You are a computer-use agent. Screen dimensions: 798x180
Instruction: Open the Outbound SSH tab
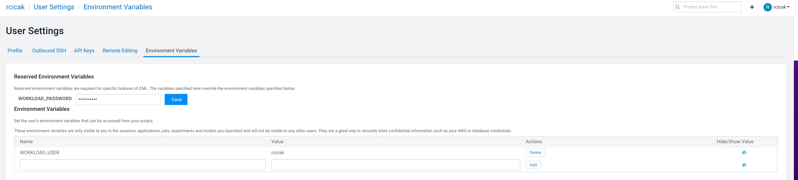tap(49, 51)
